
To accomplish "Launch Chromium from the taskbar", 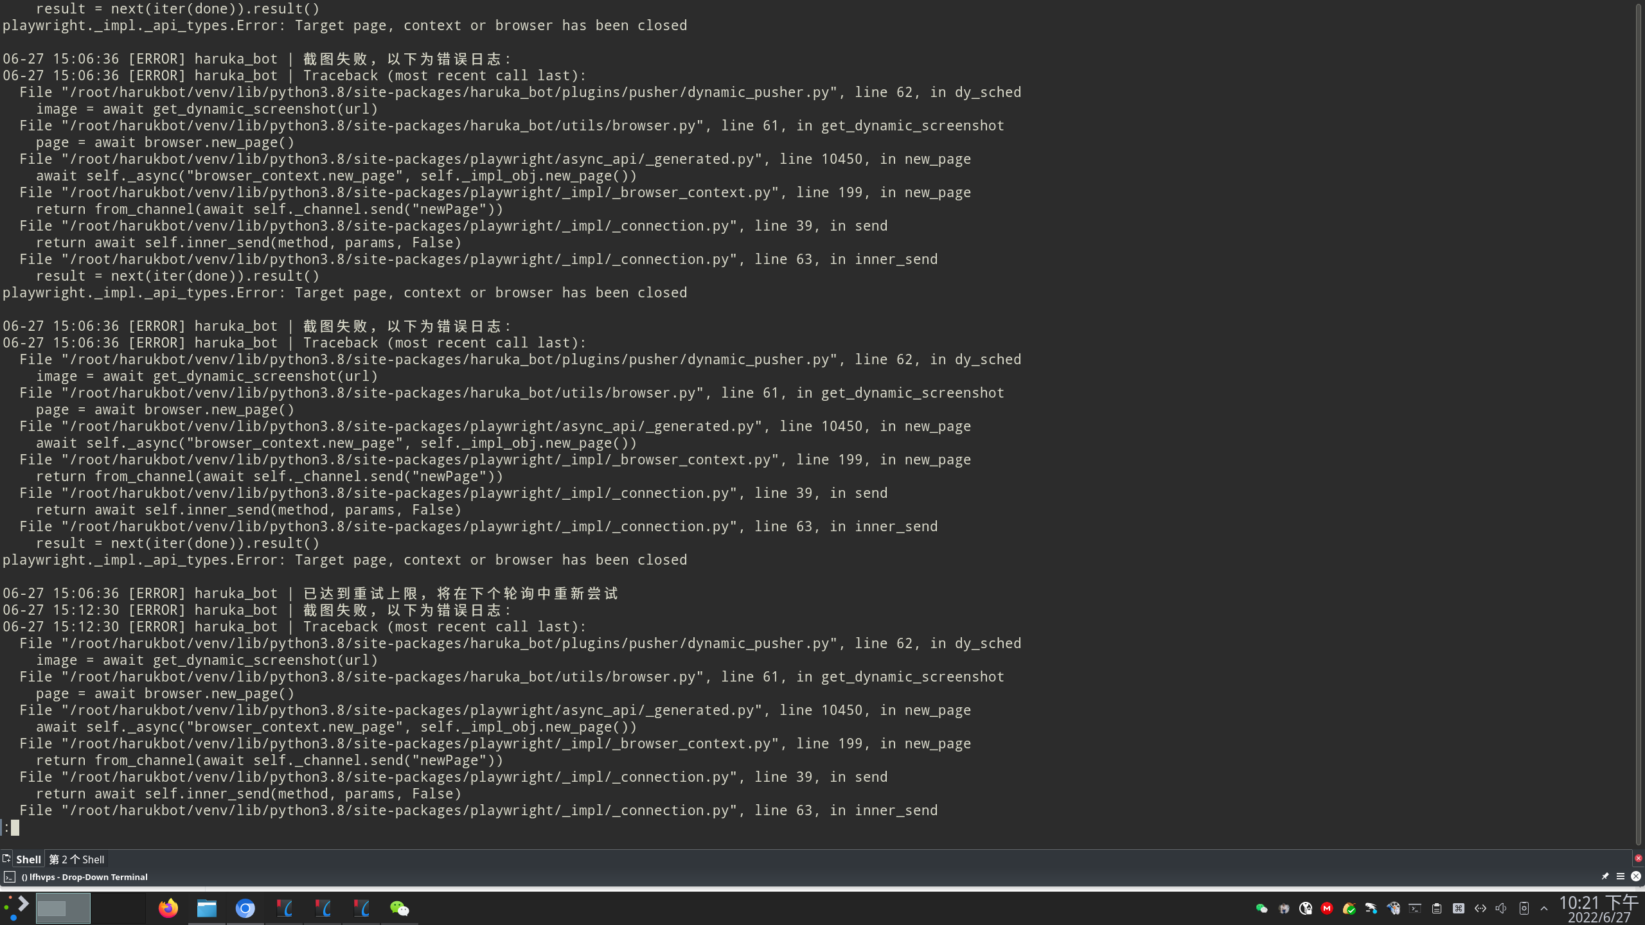I will tap(245, 908).
